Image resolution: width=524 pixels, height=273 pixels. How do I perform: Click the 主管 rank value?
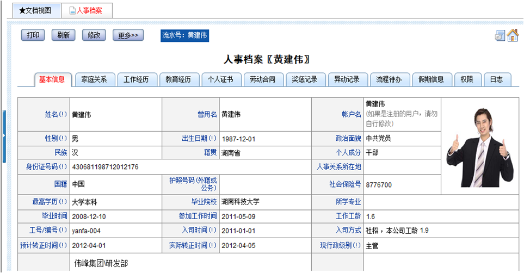pyautogui.click(x=372, y=246)
